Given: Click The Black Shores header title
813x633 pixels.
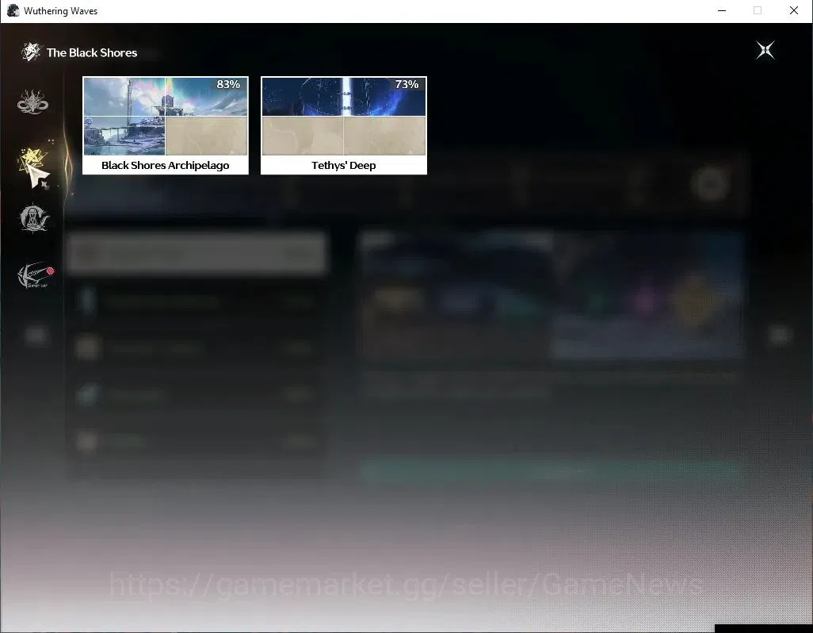Looking at the screenshot, I should pyautogui.click(x=92, y=52).
